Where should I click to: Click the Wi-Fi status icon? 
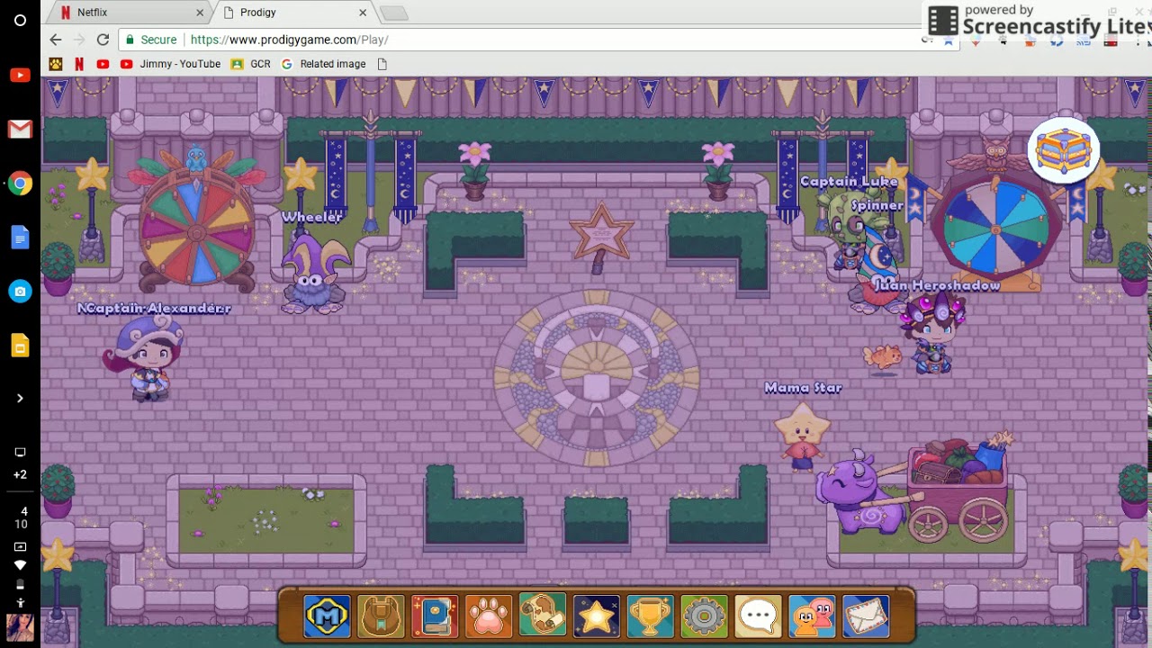click(20, 565)
